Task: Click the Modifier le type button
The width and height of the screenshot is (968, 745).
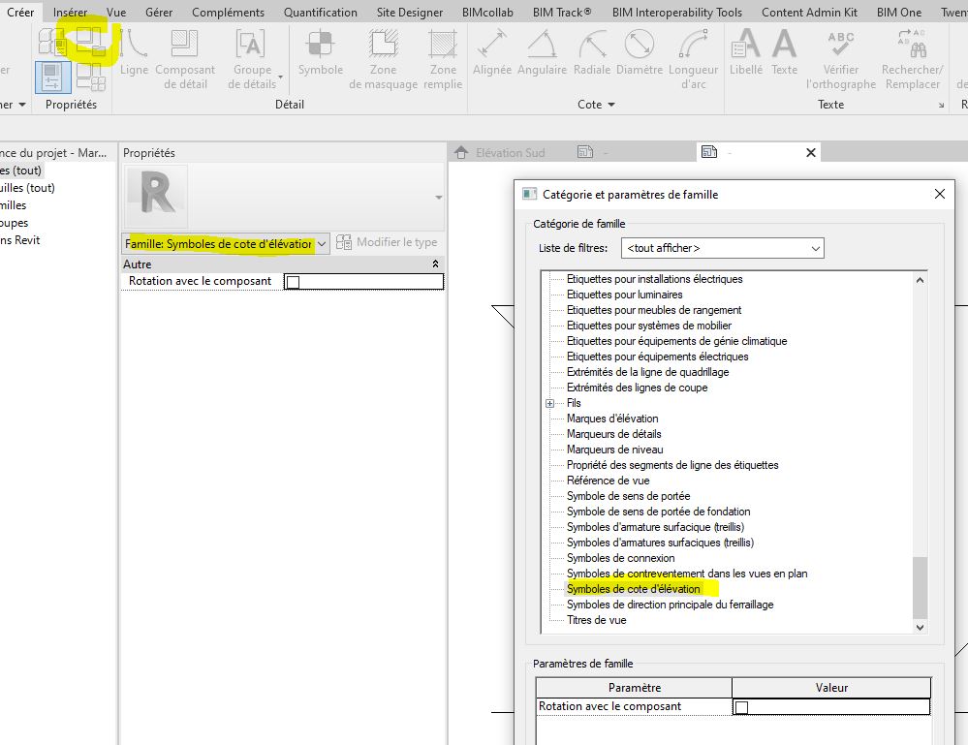Action: click(x=387, y=243)
